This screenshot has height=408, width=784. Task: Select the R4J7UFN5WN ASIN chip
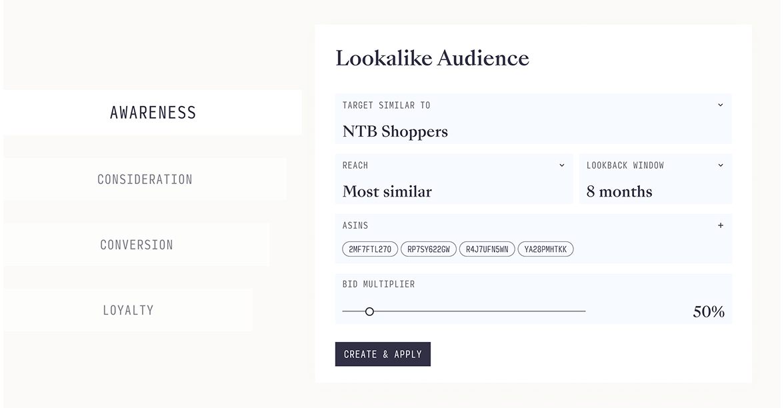[x=487, y=249]
